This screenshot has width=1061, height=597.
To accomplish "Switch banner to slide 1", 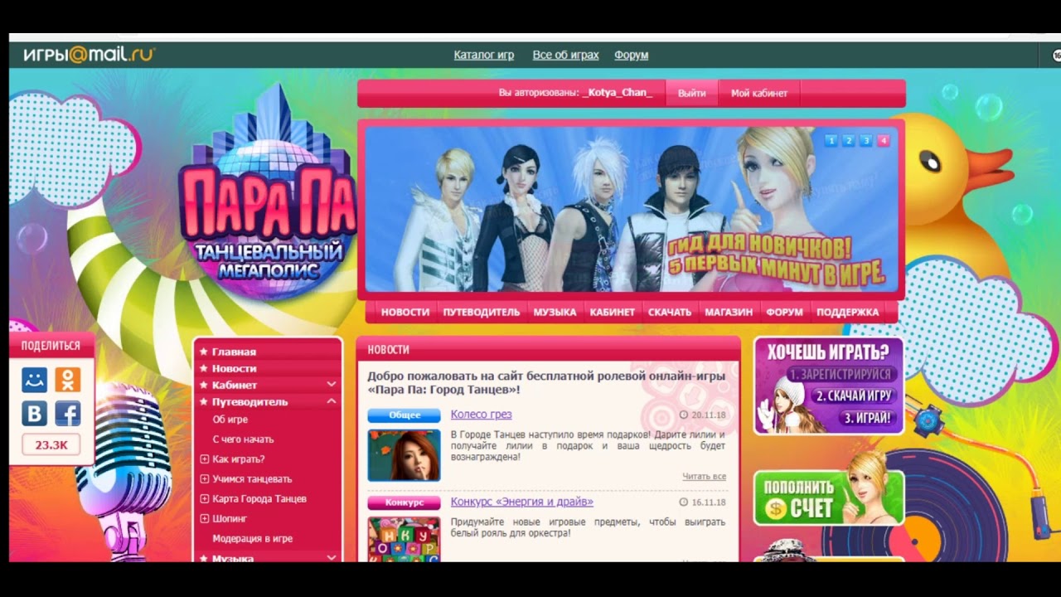I will (831, 140).
